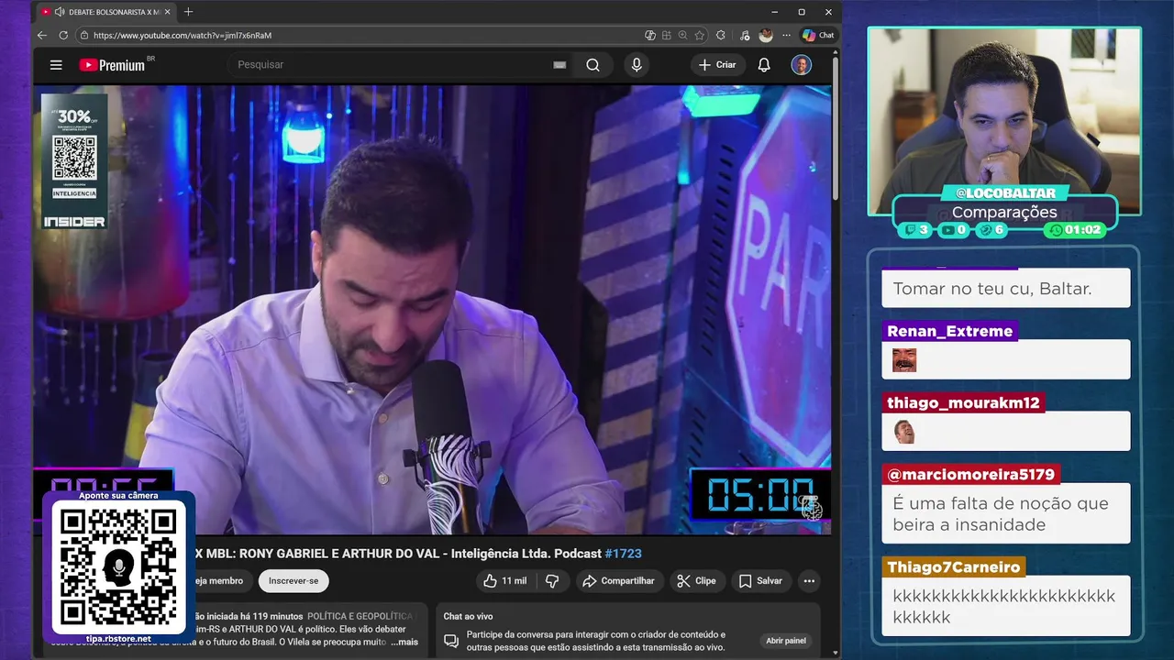The image size is (1174, 660).
Task: Open the YouTube account avatar menu
Action: coord(802,65)
